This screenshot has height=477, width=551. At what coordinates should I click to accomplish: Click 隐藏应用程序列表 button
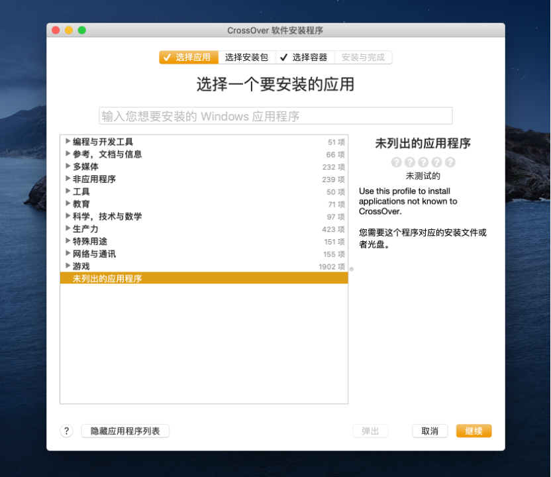click(125, 431)
